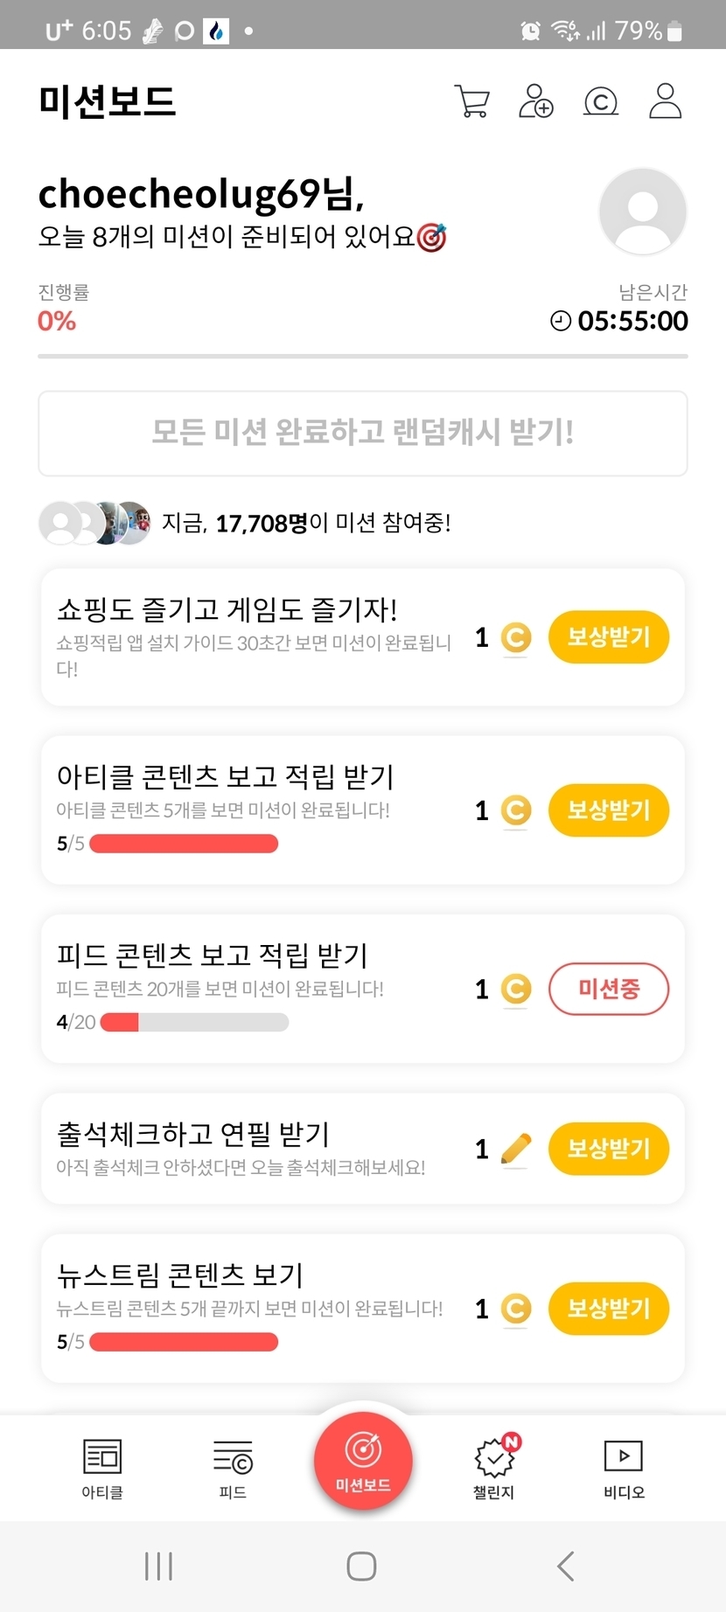Tap the profile avatar picture
Viewport: 726px width, 1612px height.
[643, 212]
